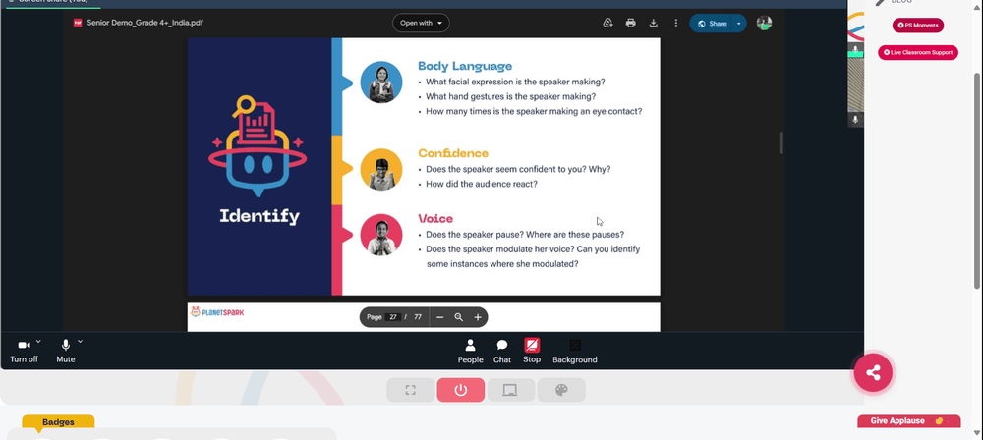Screen dimensions: 983x440
Task: Open the People panel
Action: coord(470,352)
